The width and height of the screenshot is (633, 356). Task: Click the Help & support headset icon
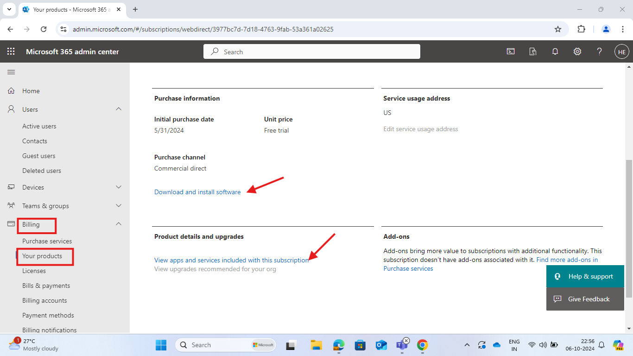[557, 276]
